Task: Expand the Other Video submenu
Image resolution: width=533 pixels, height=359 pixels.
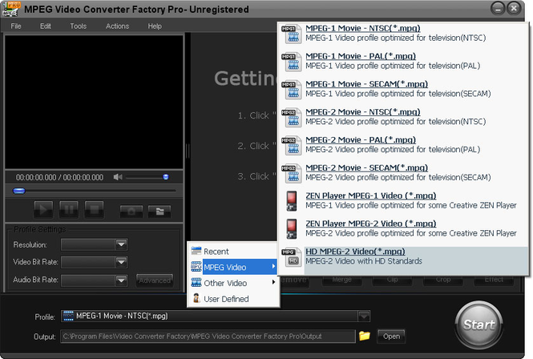Action: tap(233, 283)
